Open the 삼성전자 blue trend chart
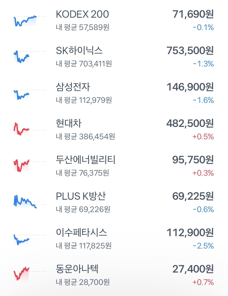 click(29, 95)
